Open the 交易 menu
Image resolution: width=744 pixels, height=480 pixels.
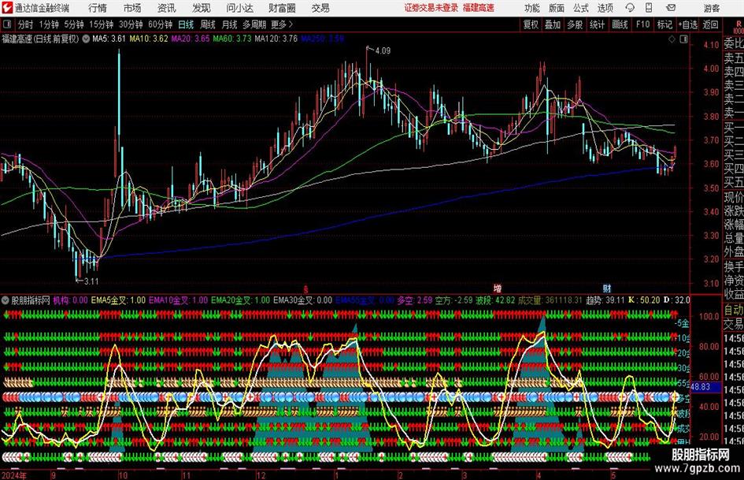(320, 8)
